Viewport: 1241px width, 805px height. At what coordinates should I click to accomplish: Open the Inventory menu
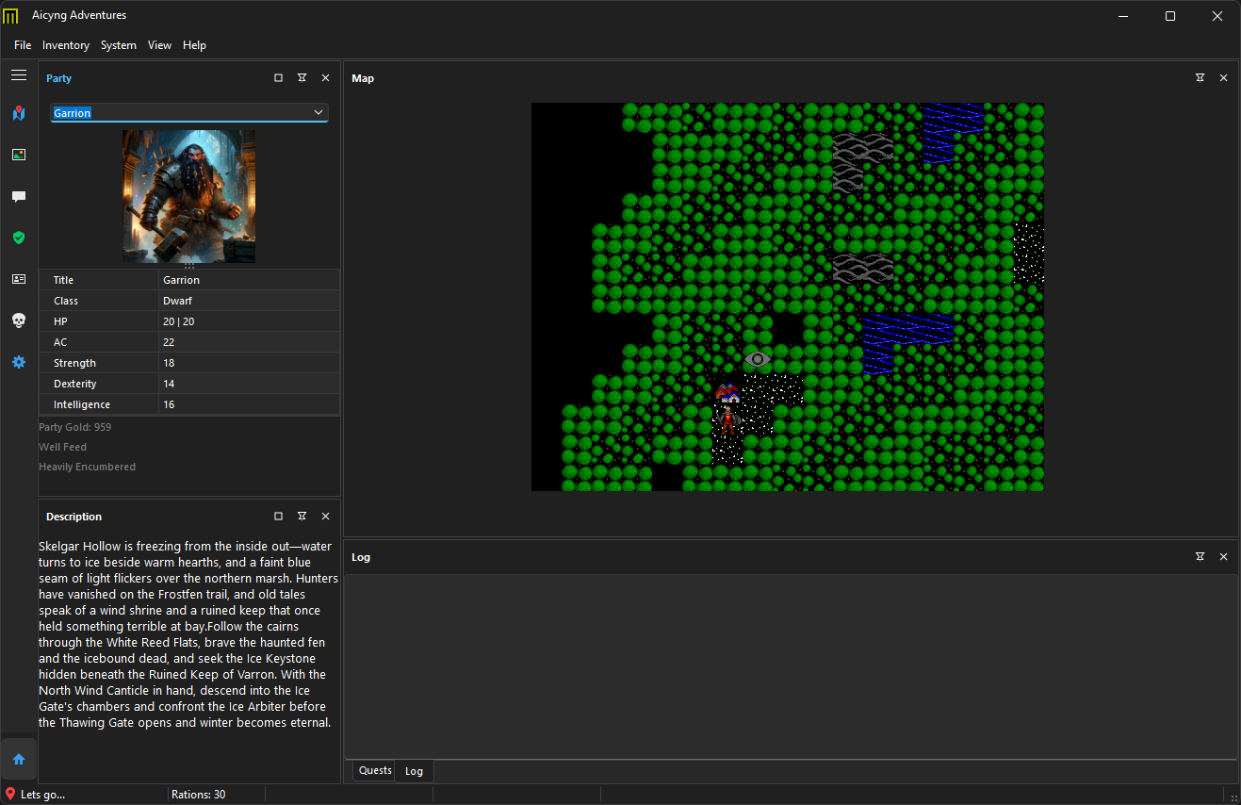65,44
